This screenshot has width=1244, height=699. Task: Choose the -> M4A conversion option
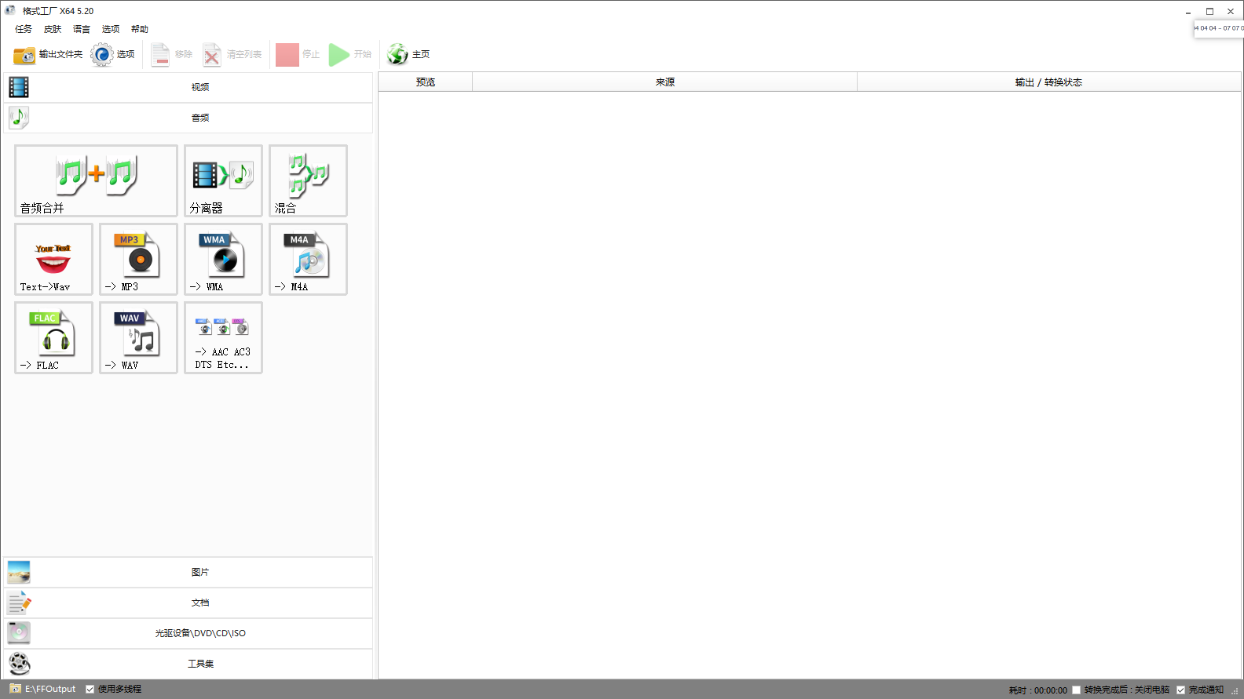[308, 259]
